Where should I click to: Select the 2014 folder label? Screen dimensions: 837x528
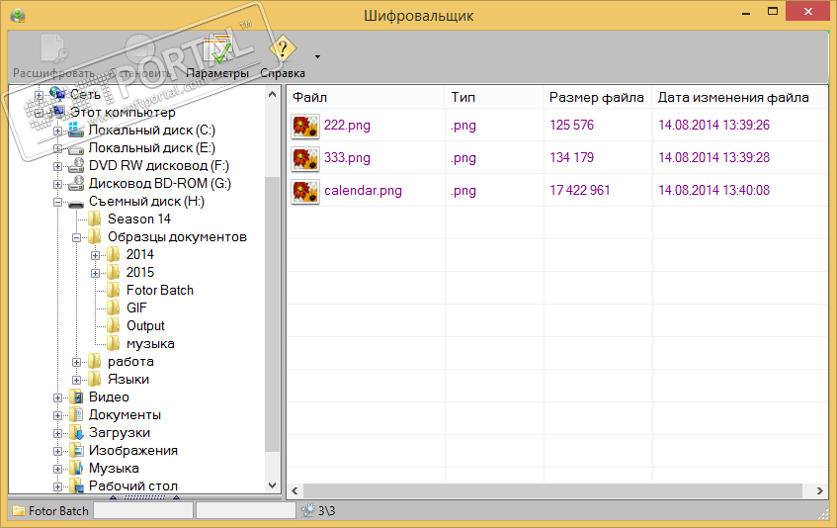coord(140,255)
